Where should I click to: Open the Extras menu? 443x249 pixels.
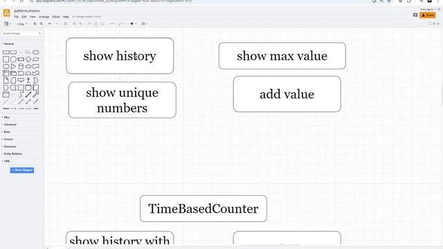coord(55,17)
